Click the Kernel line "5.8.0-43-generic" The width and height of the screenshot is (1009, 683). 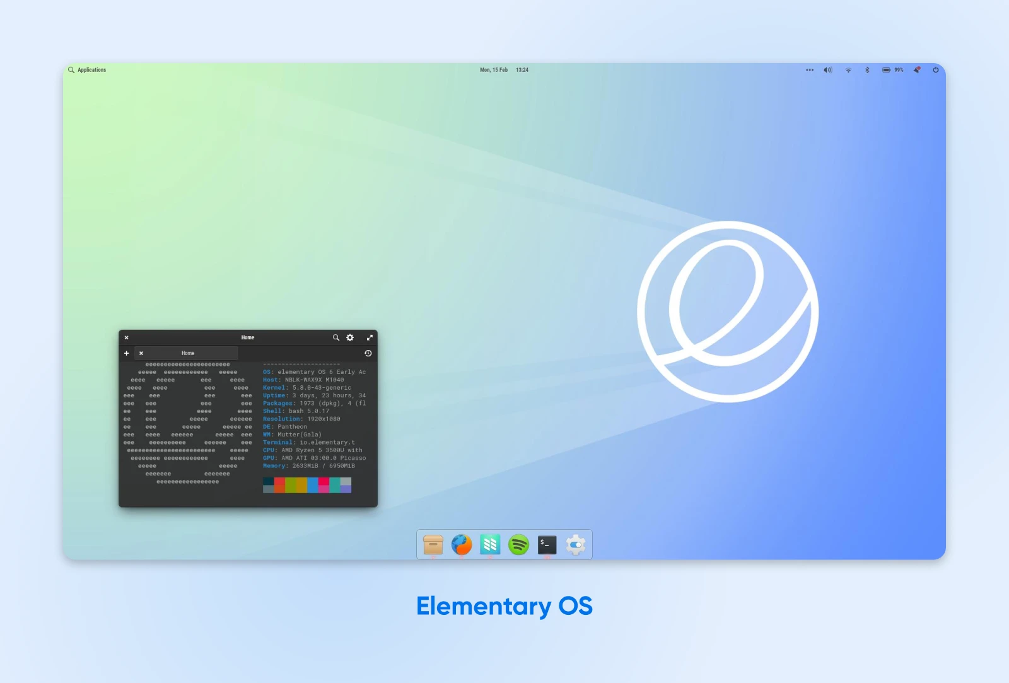(307, 388)
